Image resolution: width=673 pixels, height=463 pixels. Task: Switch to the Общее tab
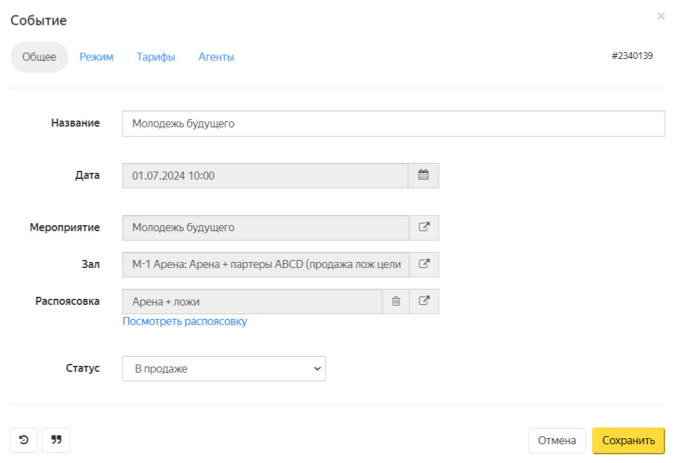pos(39,57)
